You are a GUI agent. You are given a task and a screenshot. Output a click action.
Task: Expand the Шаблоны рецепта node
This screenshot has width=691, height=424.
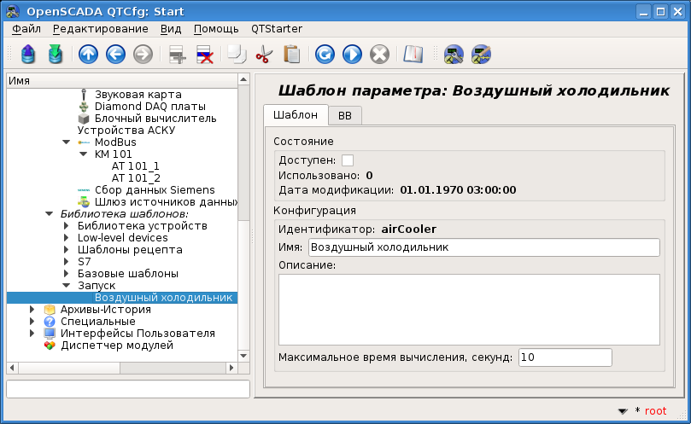coord(66,250)
